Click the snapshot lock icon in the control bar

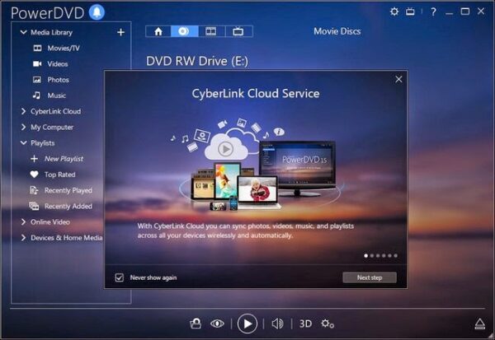coord(196,324)
